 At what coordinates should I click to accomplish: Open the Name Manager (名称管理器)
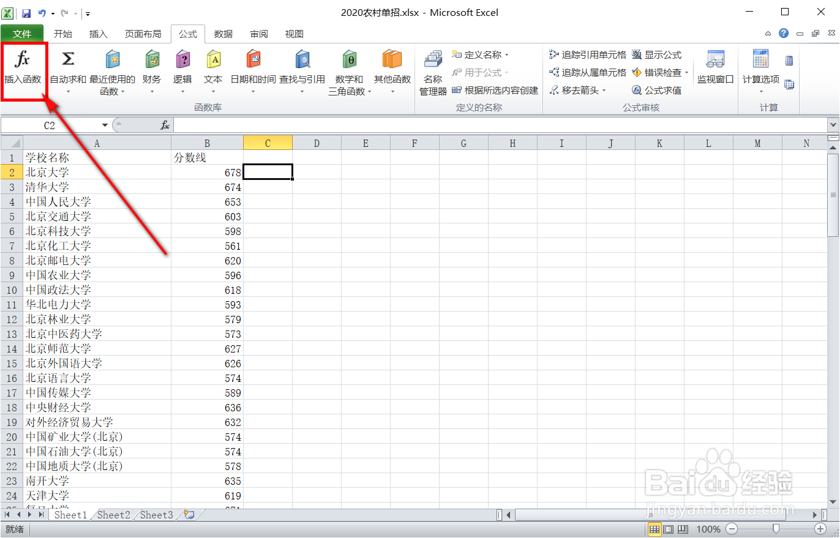pos(433,72)
